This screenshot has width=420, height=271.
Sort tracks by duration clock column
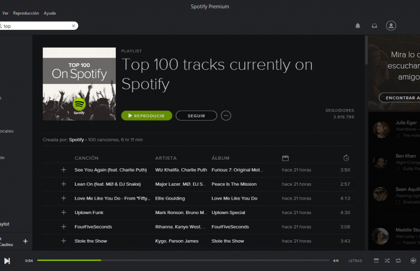(x=346, y=158)
